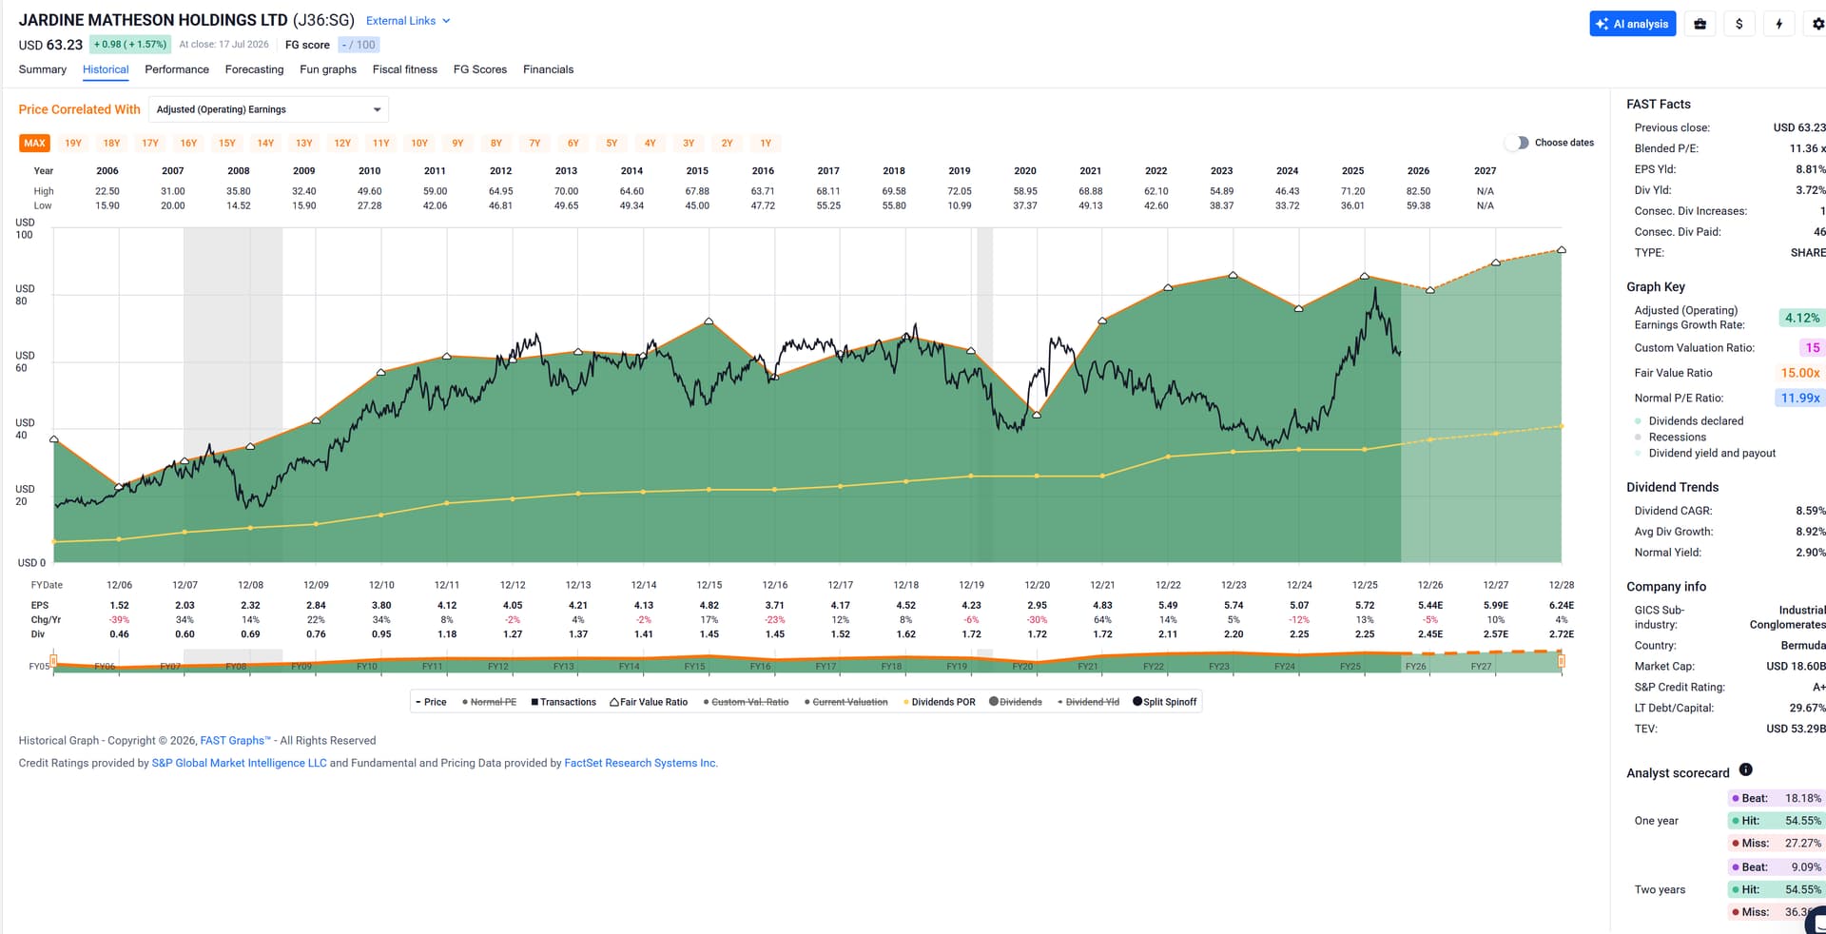Select the 15Y time range
Screen dimensions: 1826x934
(x=227, y=144)
